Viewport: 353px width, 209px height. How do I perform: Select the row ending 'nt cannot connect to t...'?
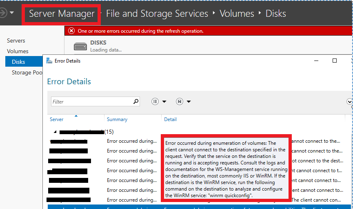point(200,171)
